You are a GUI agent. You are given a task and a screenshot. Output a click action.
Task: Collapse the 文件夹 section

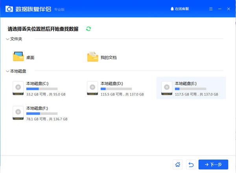pos(7,39)
